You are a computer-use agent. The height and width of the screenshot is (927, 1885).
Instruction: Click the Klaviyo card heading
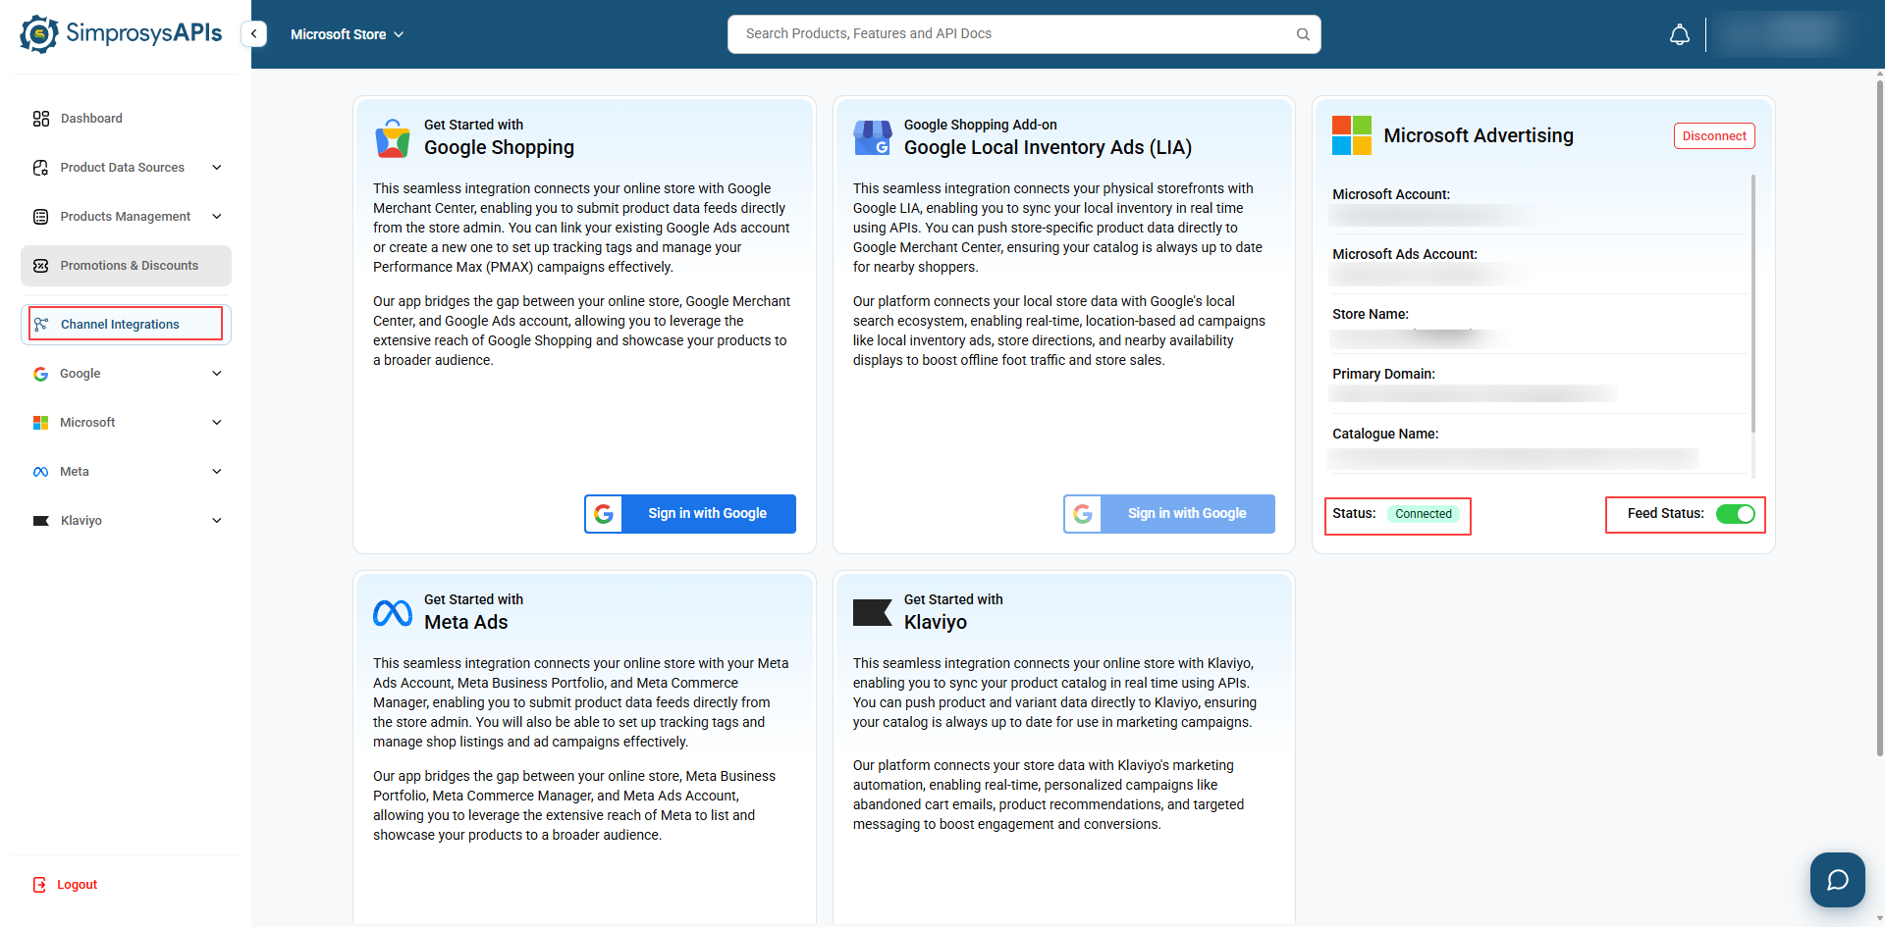pos(936,623)
